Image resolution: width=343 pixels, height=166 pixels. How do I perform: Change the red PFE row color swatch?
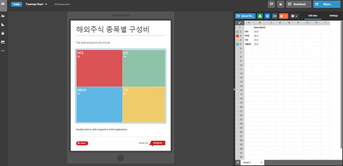238,36
